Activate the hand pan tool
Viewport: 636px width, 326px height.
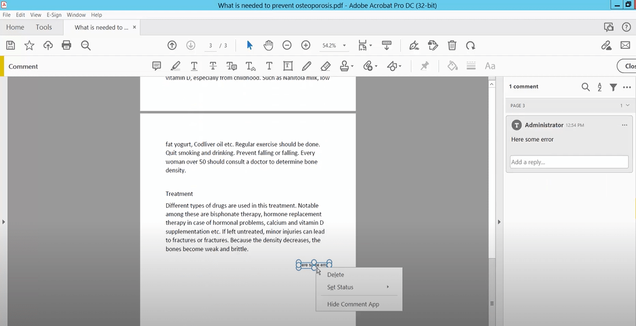pos(268,45)
